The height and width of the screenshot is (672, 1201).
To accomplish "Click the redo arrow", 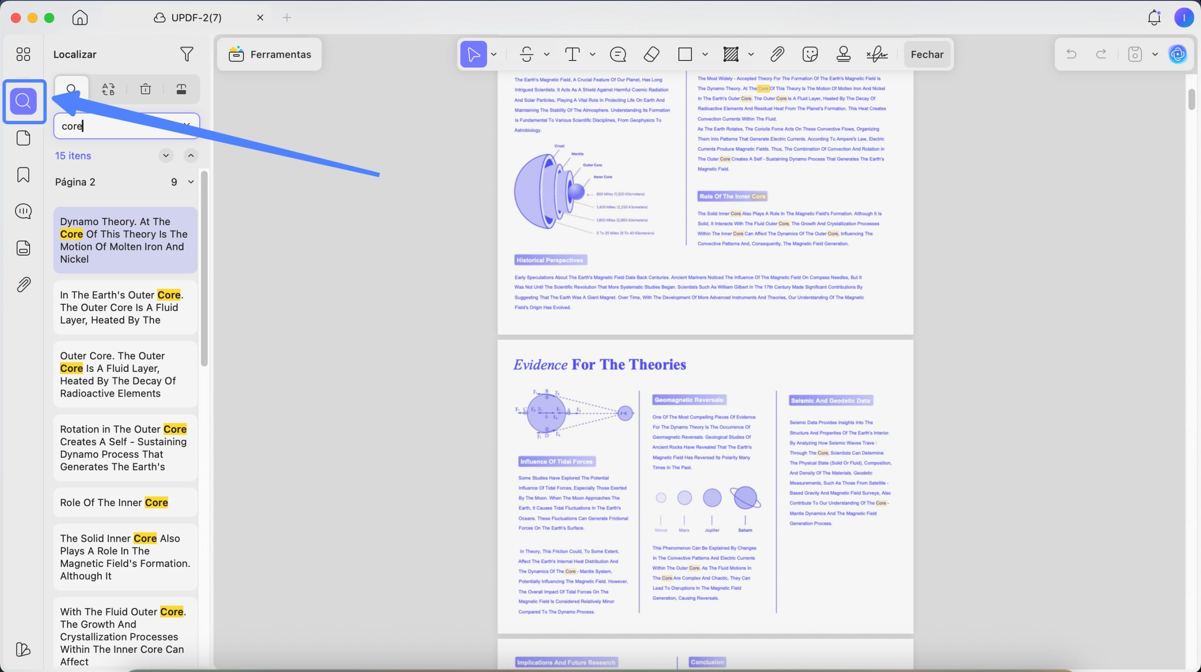I will (1101, 54).
